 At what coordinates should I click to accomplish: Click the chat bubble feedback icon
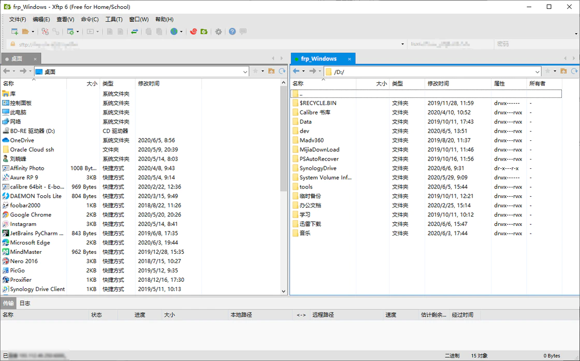click(x=242, y=31)
